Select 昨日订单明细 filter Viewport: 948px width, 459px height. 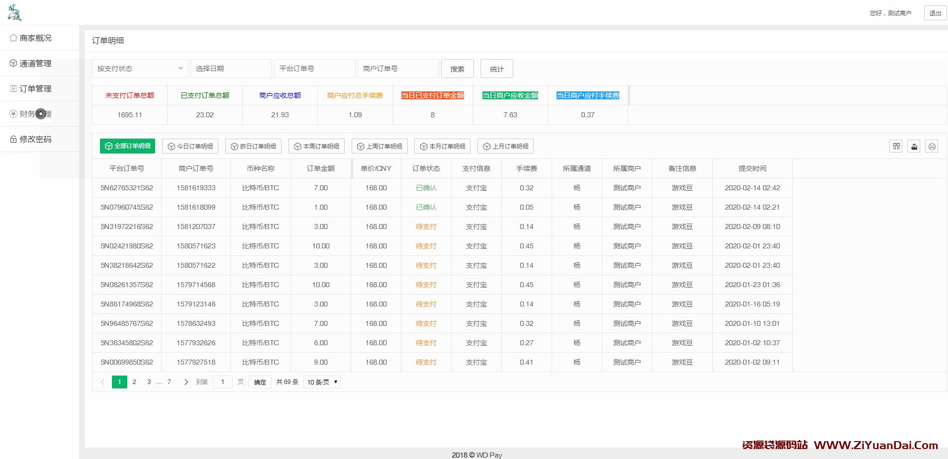(x=253, y=146)
